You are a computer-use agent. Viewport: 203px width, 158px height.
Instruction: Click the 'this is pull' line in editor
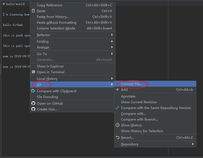[17, 46]
